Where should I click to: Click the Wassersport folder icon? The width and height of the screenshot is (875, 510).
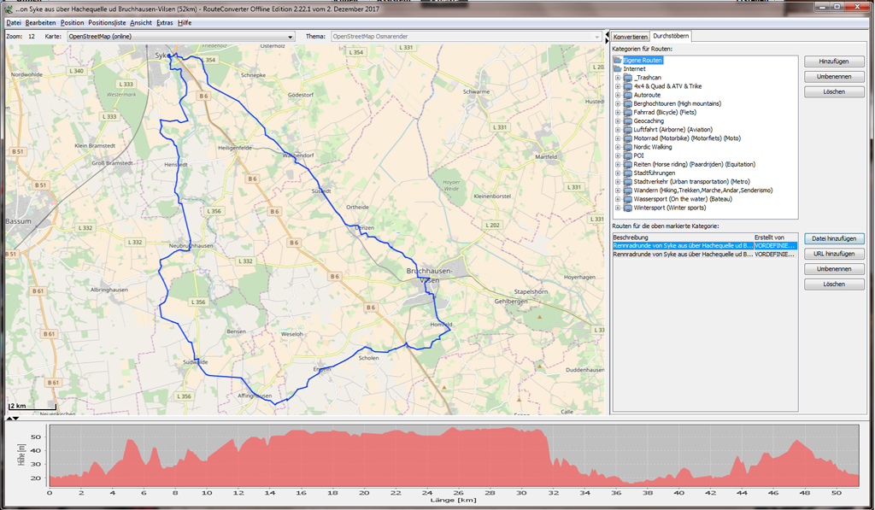[628, 199]
